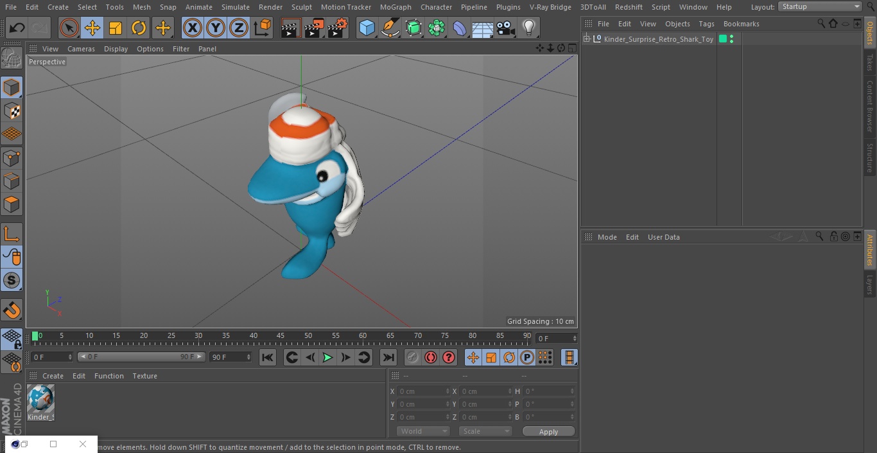Toggle Y axis lock
Image resolution: width=877 pixels, height=453 pixels.
(216, 28)
